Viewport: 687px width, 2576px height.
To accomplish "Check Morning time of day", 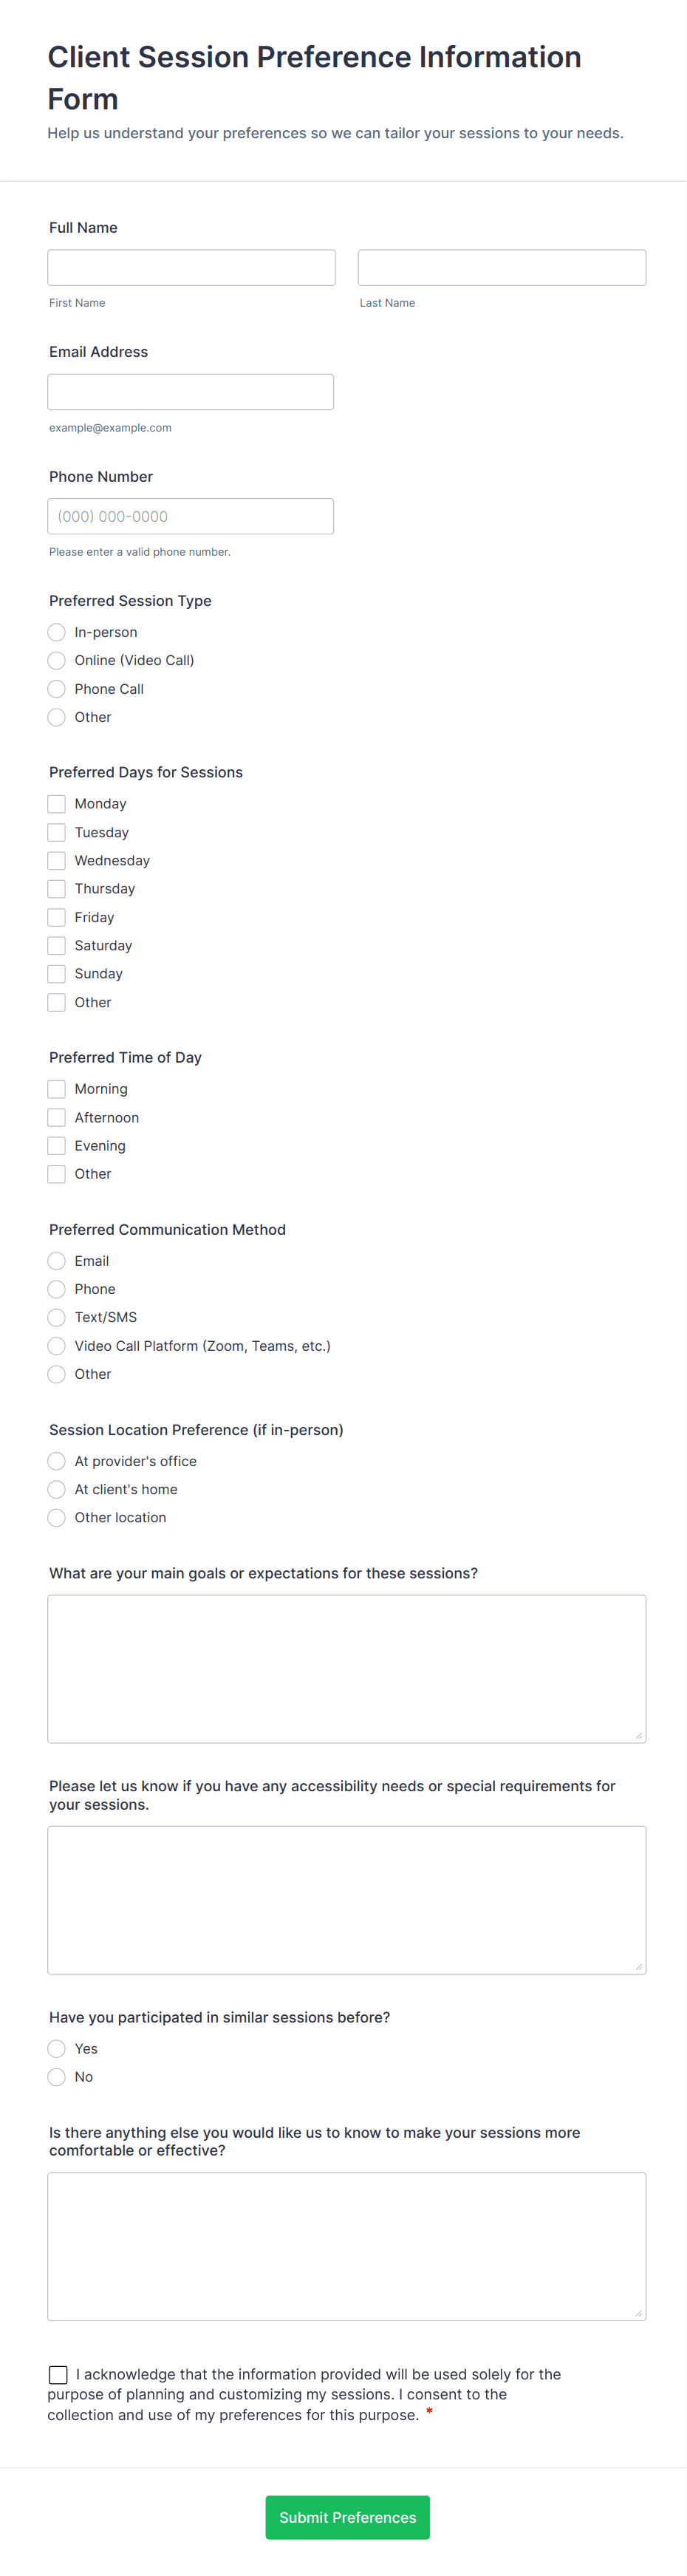I will (57, 1089).
